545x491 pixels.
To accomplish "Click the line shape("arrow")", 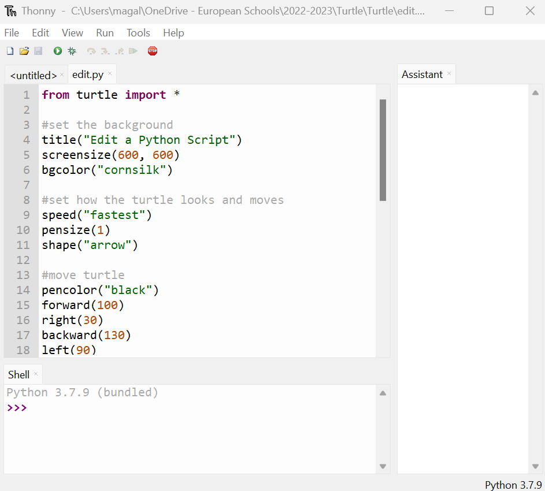I will click(90, 245).
